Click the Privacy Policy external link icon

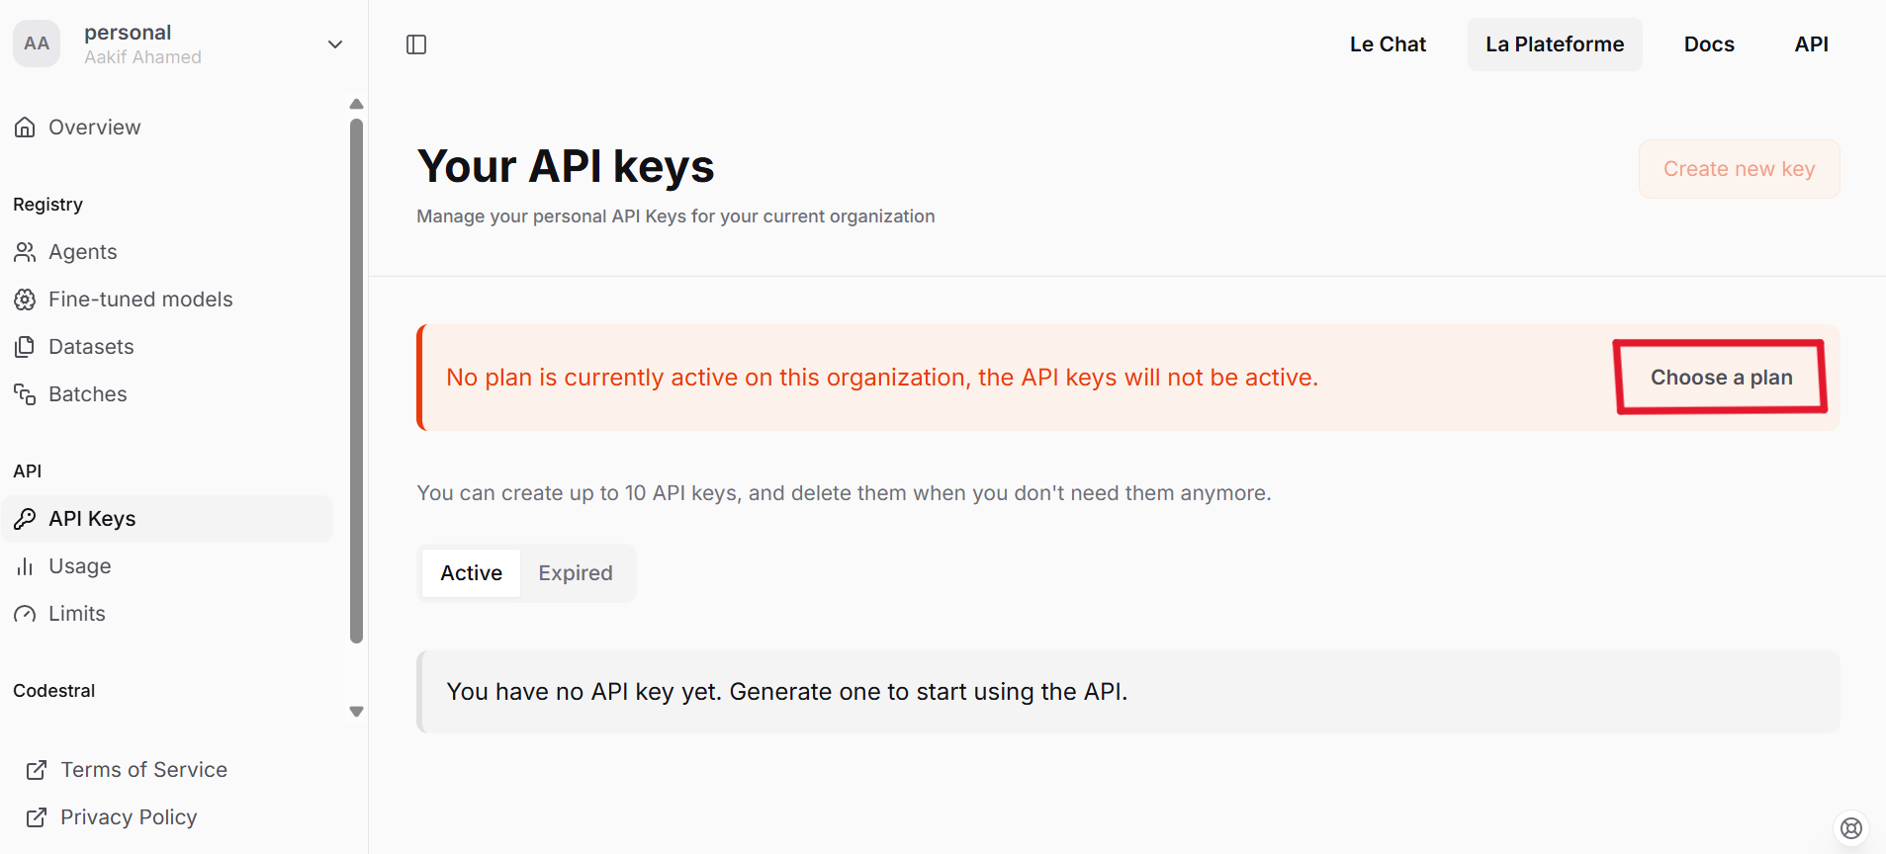click(37, 817)
